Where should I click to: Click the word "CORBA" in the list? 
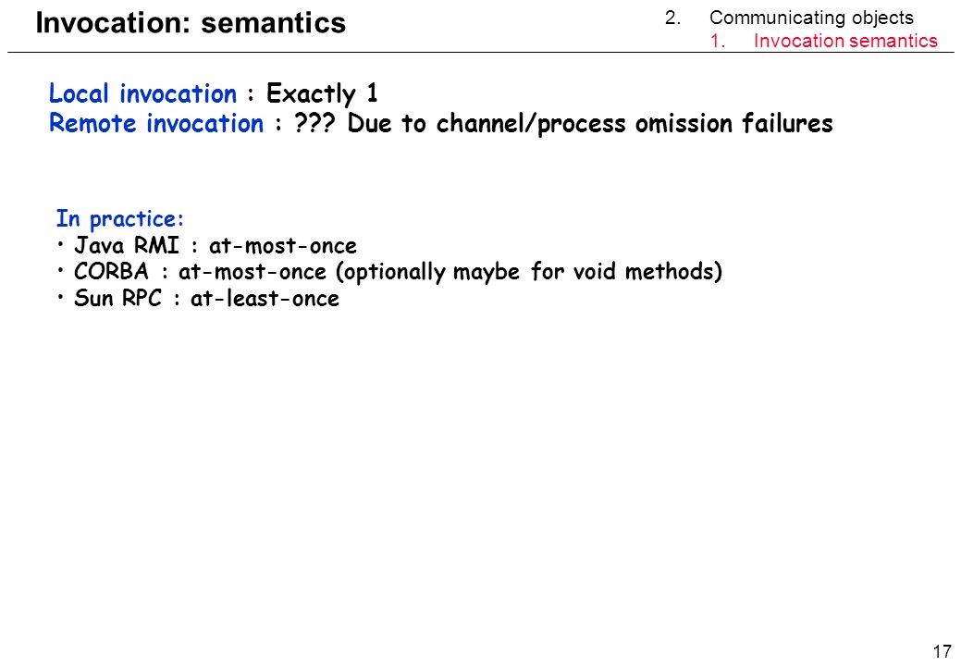112,271
